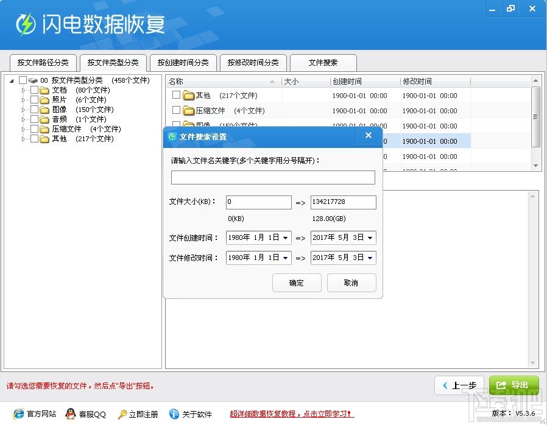Check the 其他 (217个文件) list row checkbox

[x=176, y=95]
